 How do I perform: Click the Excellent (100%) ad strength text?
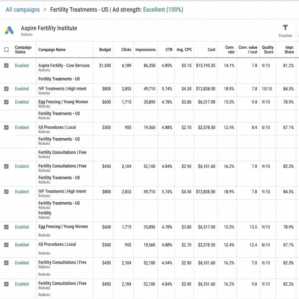[163, 10]
